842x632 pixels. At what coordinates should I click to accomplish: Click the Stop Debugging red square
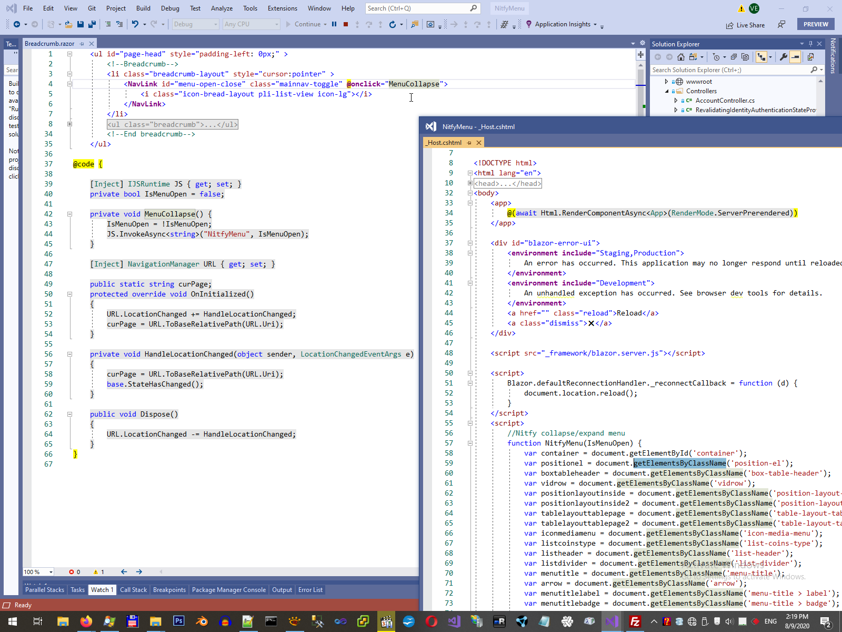coord(346,24)
